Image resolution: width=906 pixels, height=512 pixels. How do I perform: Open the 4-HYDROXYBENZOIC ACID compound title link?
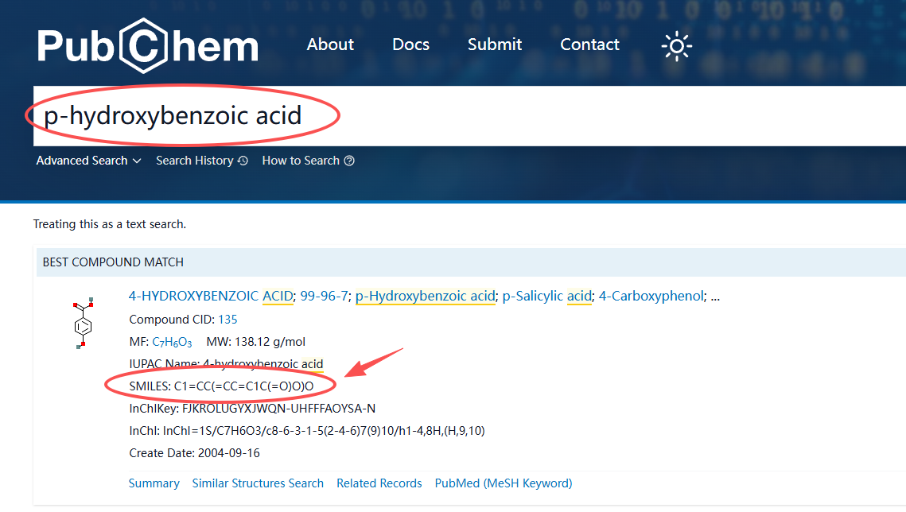211,296
